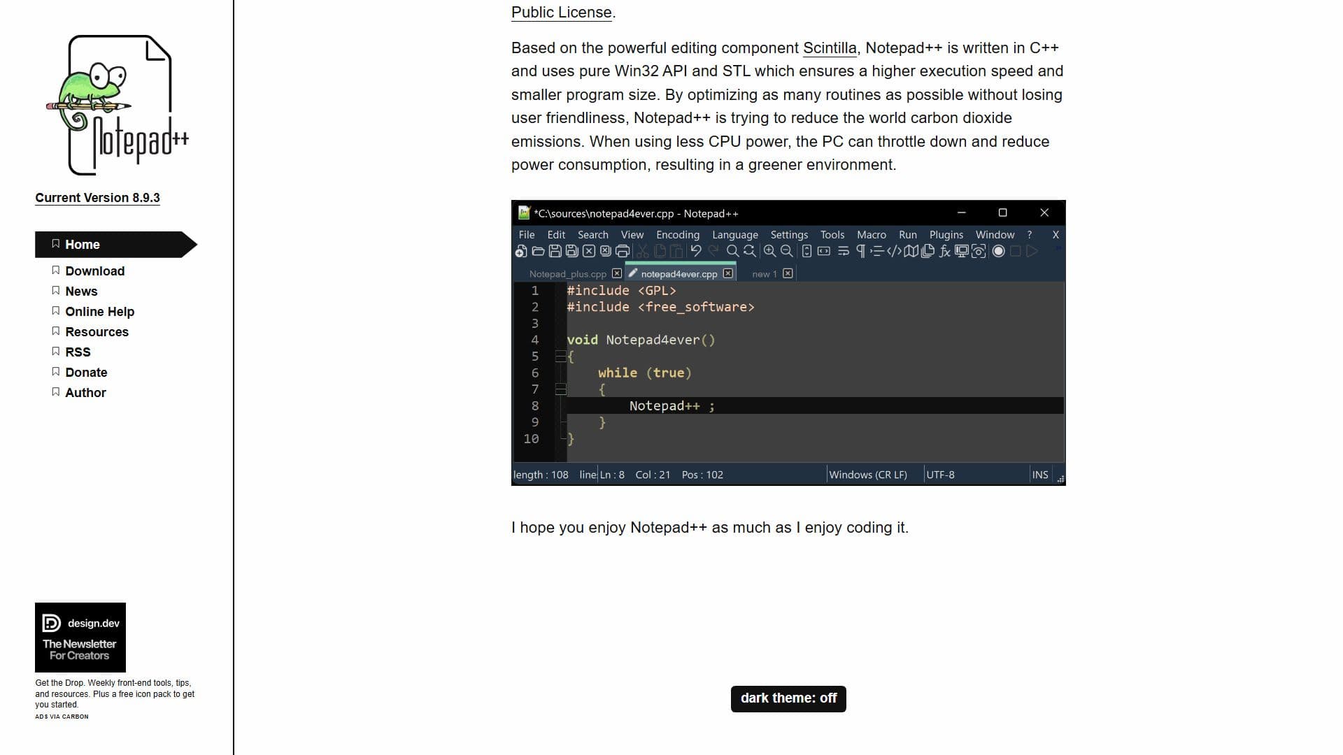This screenshot has height=755, width=1343.
Task: Toggle the Word wrap toolbar icon
Action: coord(844,251)
